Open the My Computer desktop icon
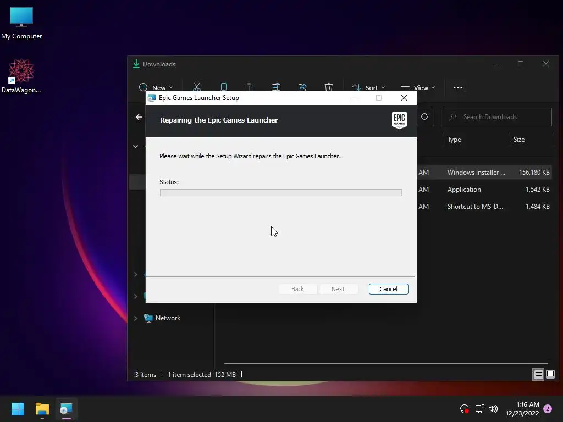The image size is (563, 422). [21, 23]
